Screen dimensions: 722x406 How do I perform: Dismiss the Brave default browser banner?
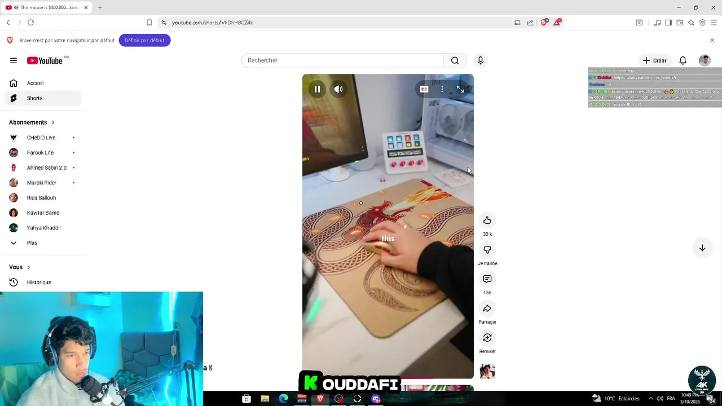pyautogui.click(x=712, y=40)
